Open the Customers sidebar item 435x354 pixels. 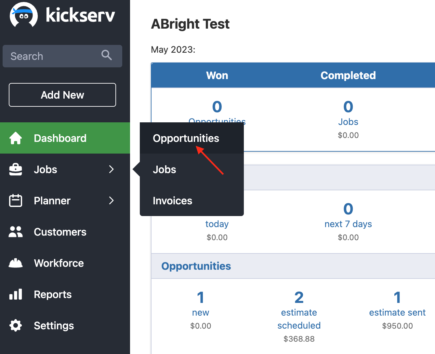[x=65, y=232]
